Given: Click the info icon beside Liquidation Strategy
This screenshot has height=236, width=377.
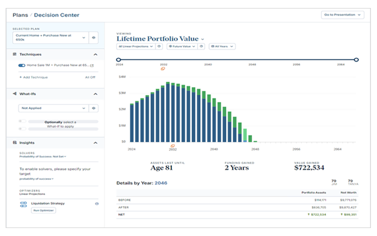Looking at the screenshot, I should (97, 203).
